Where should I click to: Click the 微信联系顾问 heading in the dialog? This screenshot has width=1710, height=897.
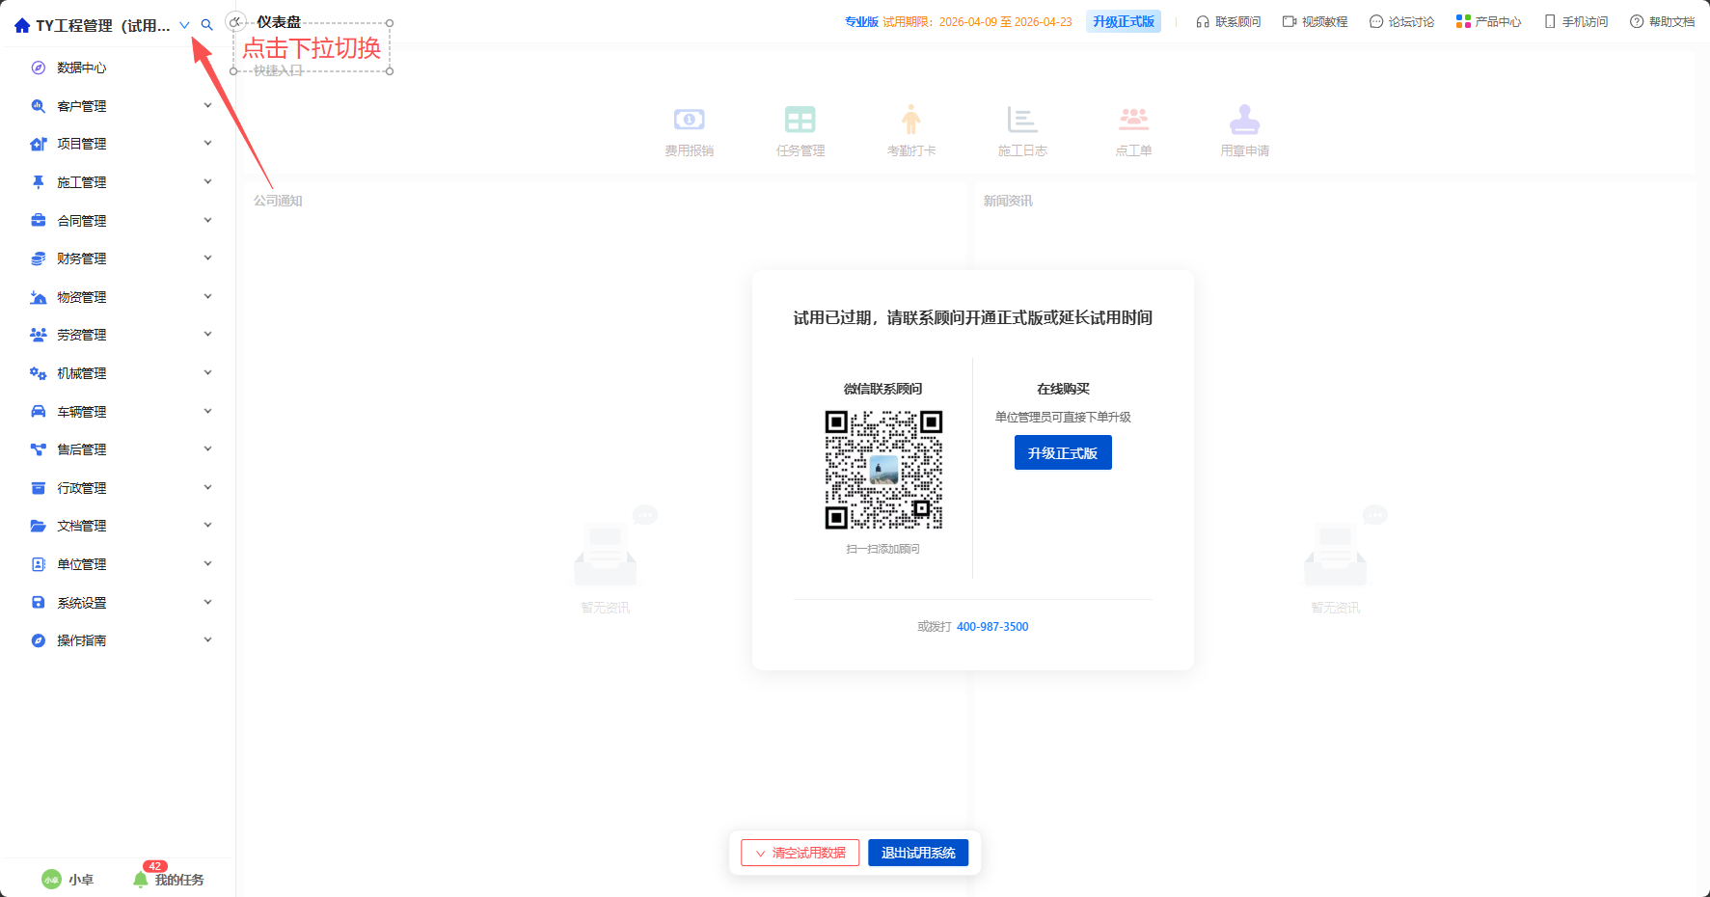click(883, 389)
